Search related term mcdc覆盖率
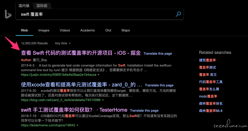 tap(208, 96)
